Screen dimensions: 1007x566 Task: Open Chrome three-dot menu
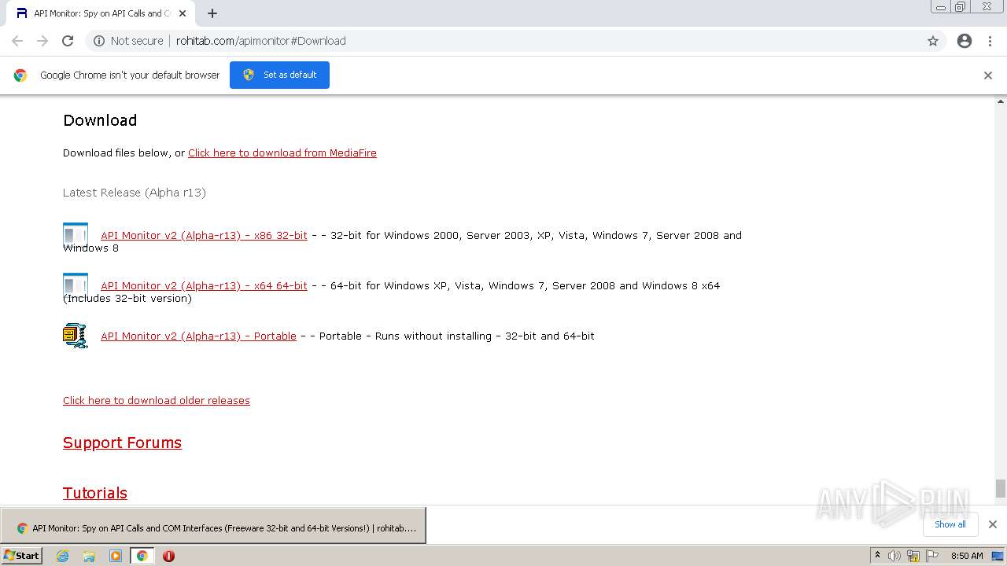coord(990,41)
